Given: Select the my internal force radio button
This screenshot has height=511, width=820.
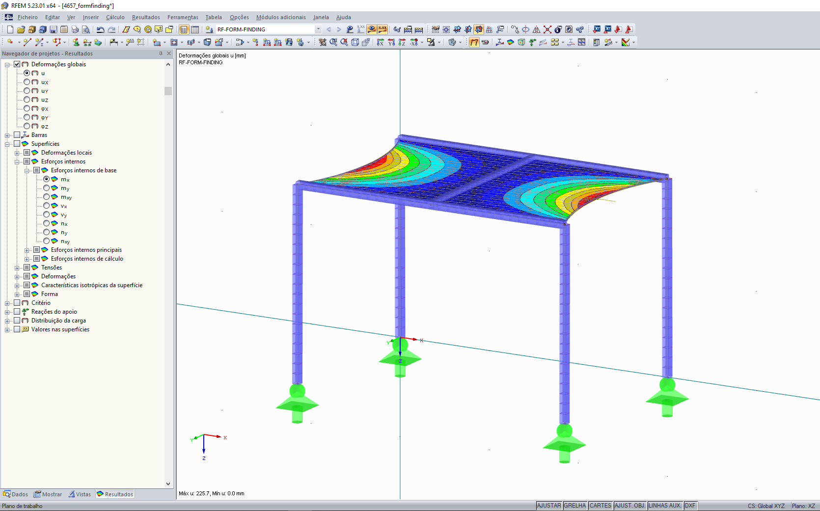Looking at the screenshot, I should tap(47, 188).
